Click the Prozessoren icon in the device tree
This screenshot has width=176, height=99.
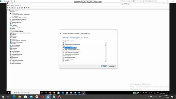coord(11,48)
